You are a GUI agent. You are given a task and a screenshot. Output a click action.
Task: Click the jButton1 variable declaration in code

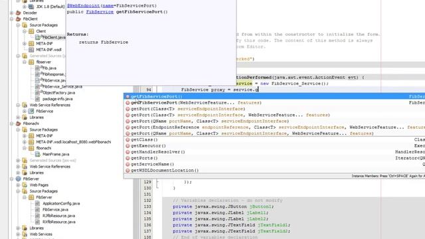260,206
